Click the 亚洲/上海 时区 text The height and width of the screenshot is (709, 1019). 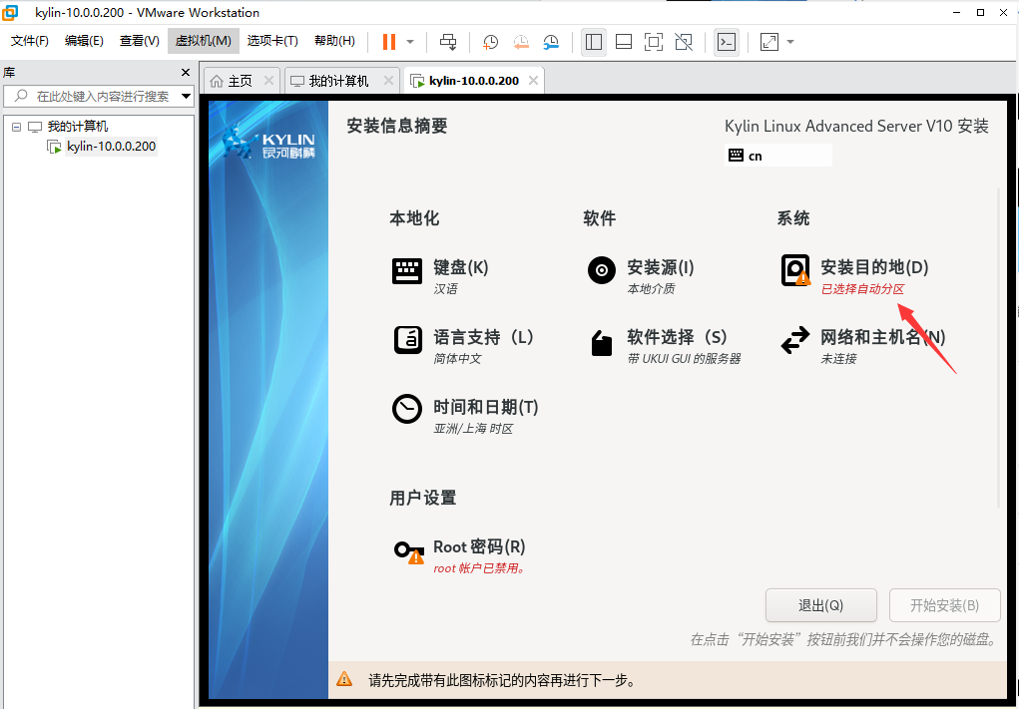coord(473,429)
